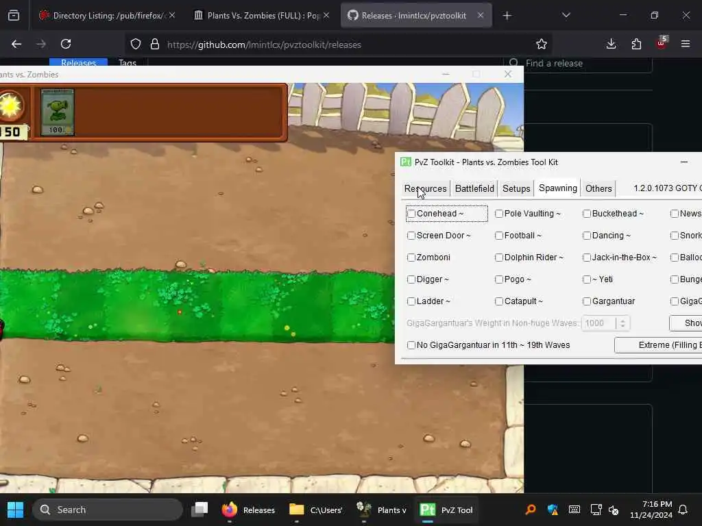The height and width of the screenshot is (526, 702).
Task: Open the clock showing 7:16 PM
Action: click(x=651, y=510)
